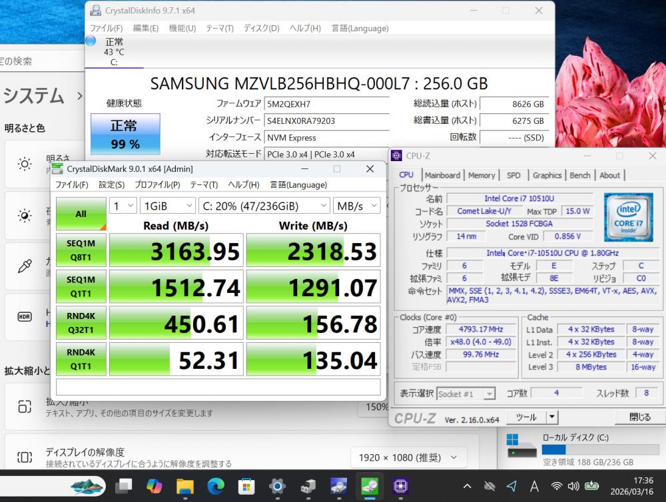This screenshot has width=666, height=502.
Task: Switch to CPU-Z taskbar icon
Action: 400,486
